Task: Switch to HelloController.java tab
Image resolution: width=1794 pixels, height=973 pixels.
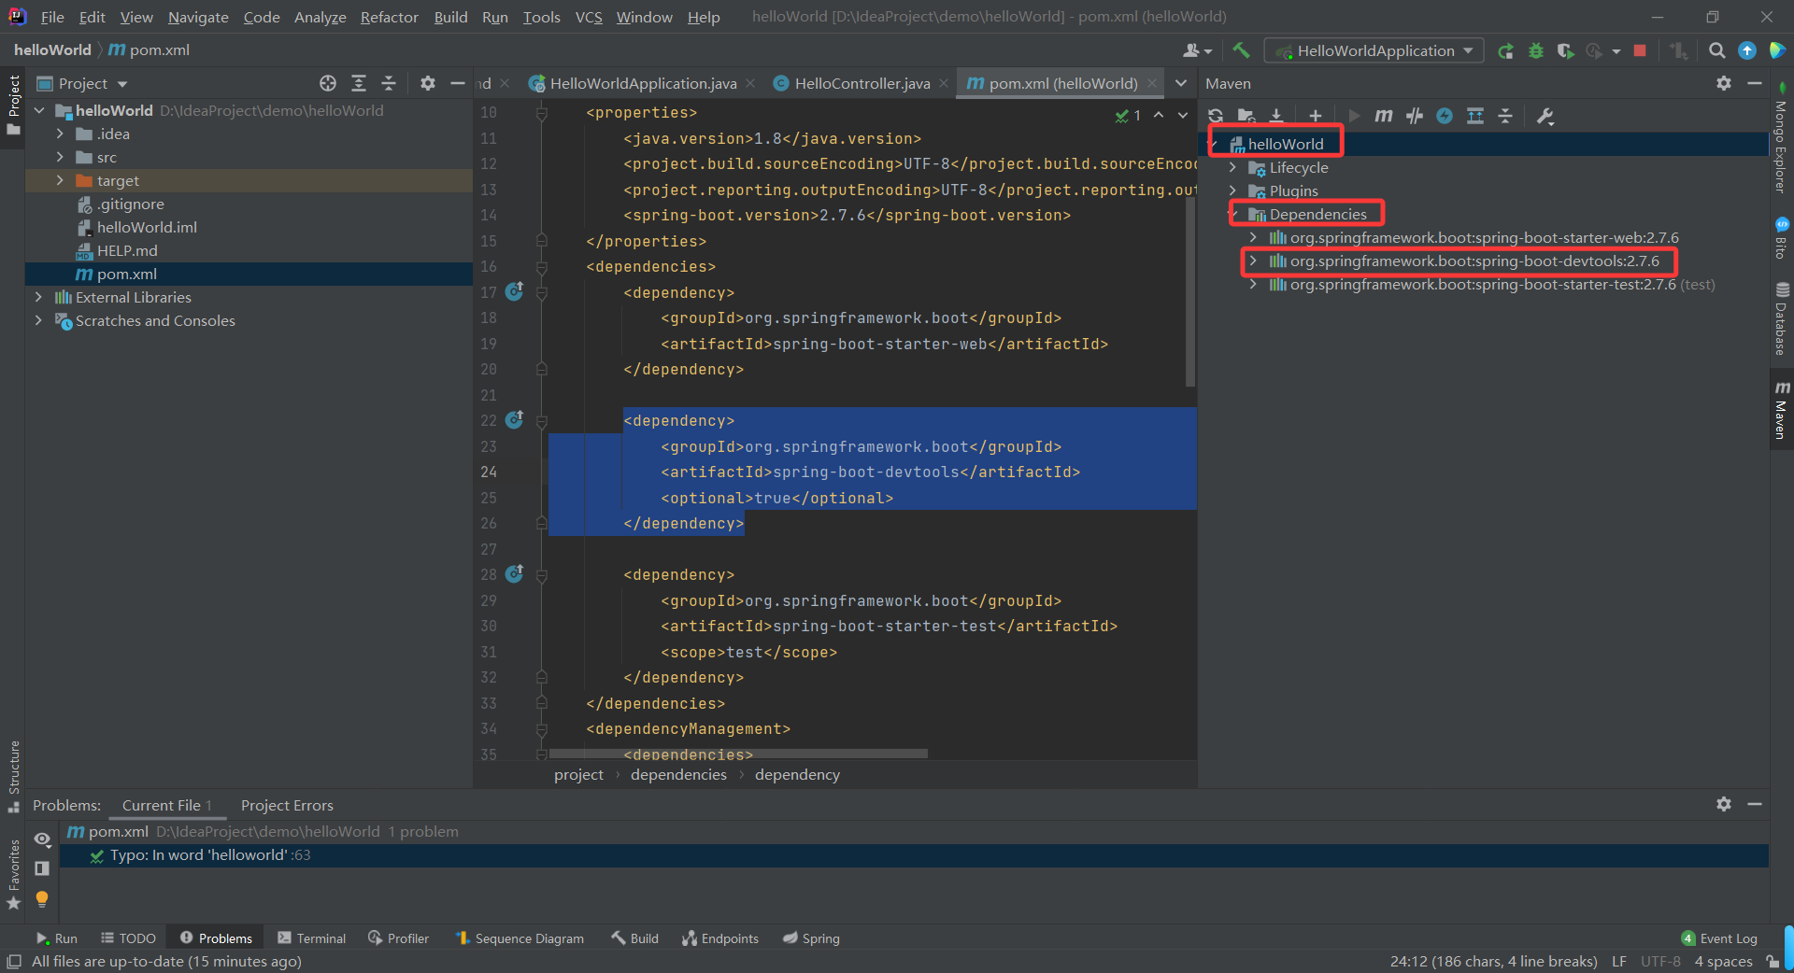Action: pyautogui.click(x=861, y=83)
